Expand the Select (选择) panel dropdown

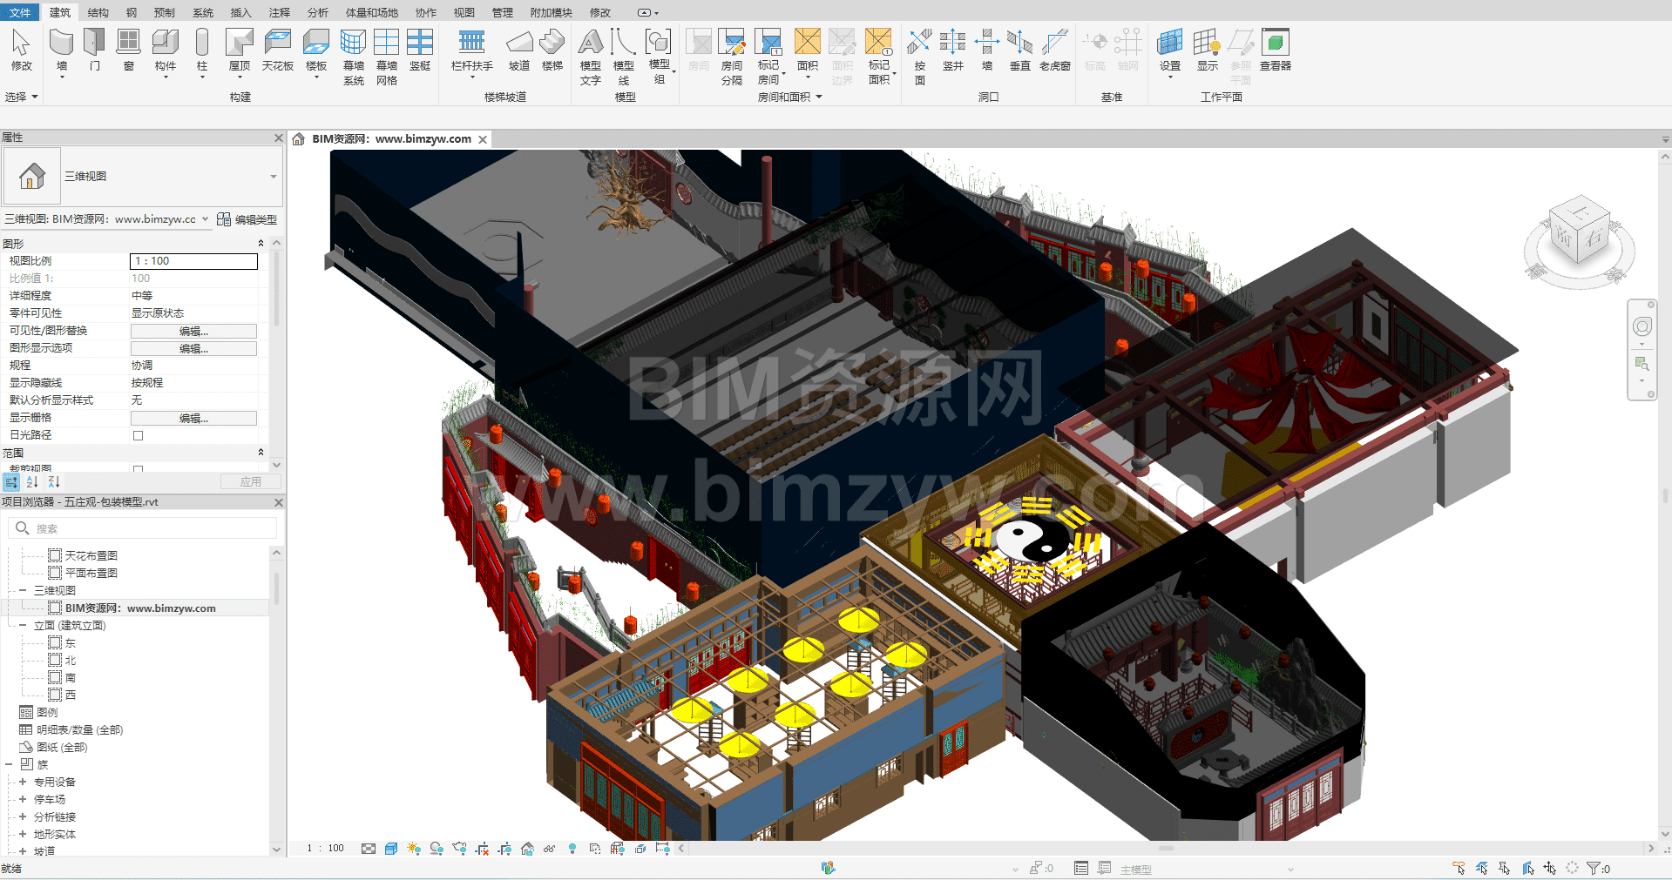22,97
